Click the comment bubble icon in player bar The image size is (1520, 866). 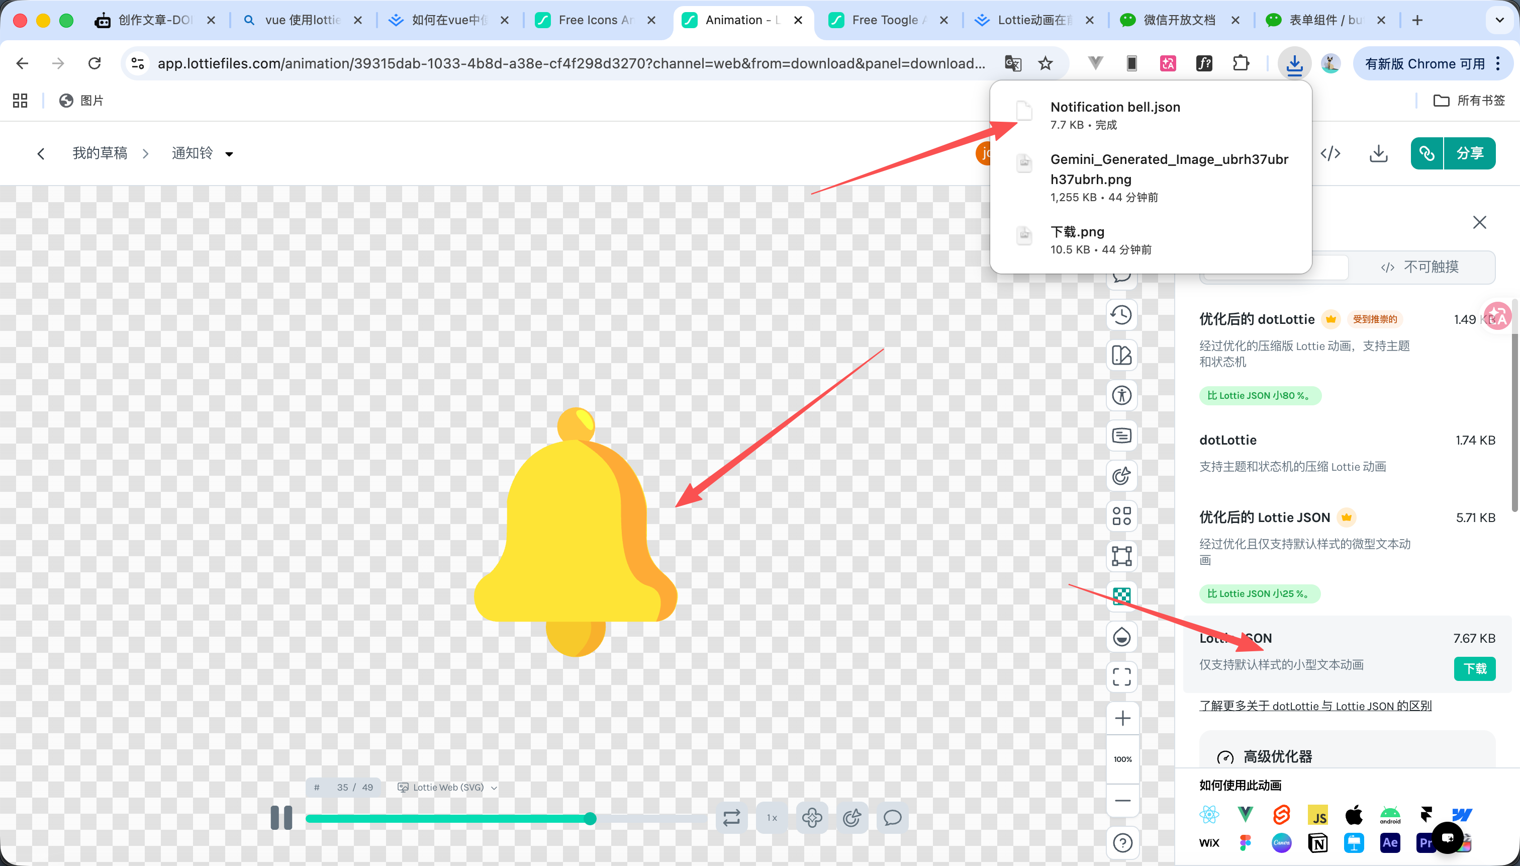[892, 818]
